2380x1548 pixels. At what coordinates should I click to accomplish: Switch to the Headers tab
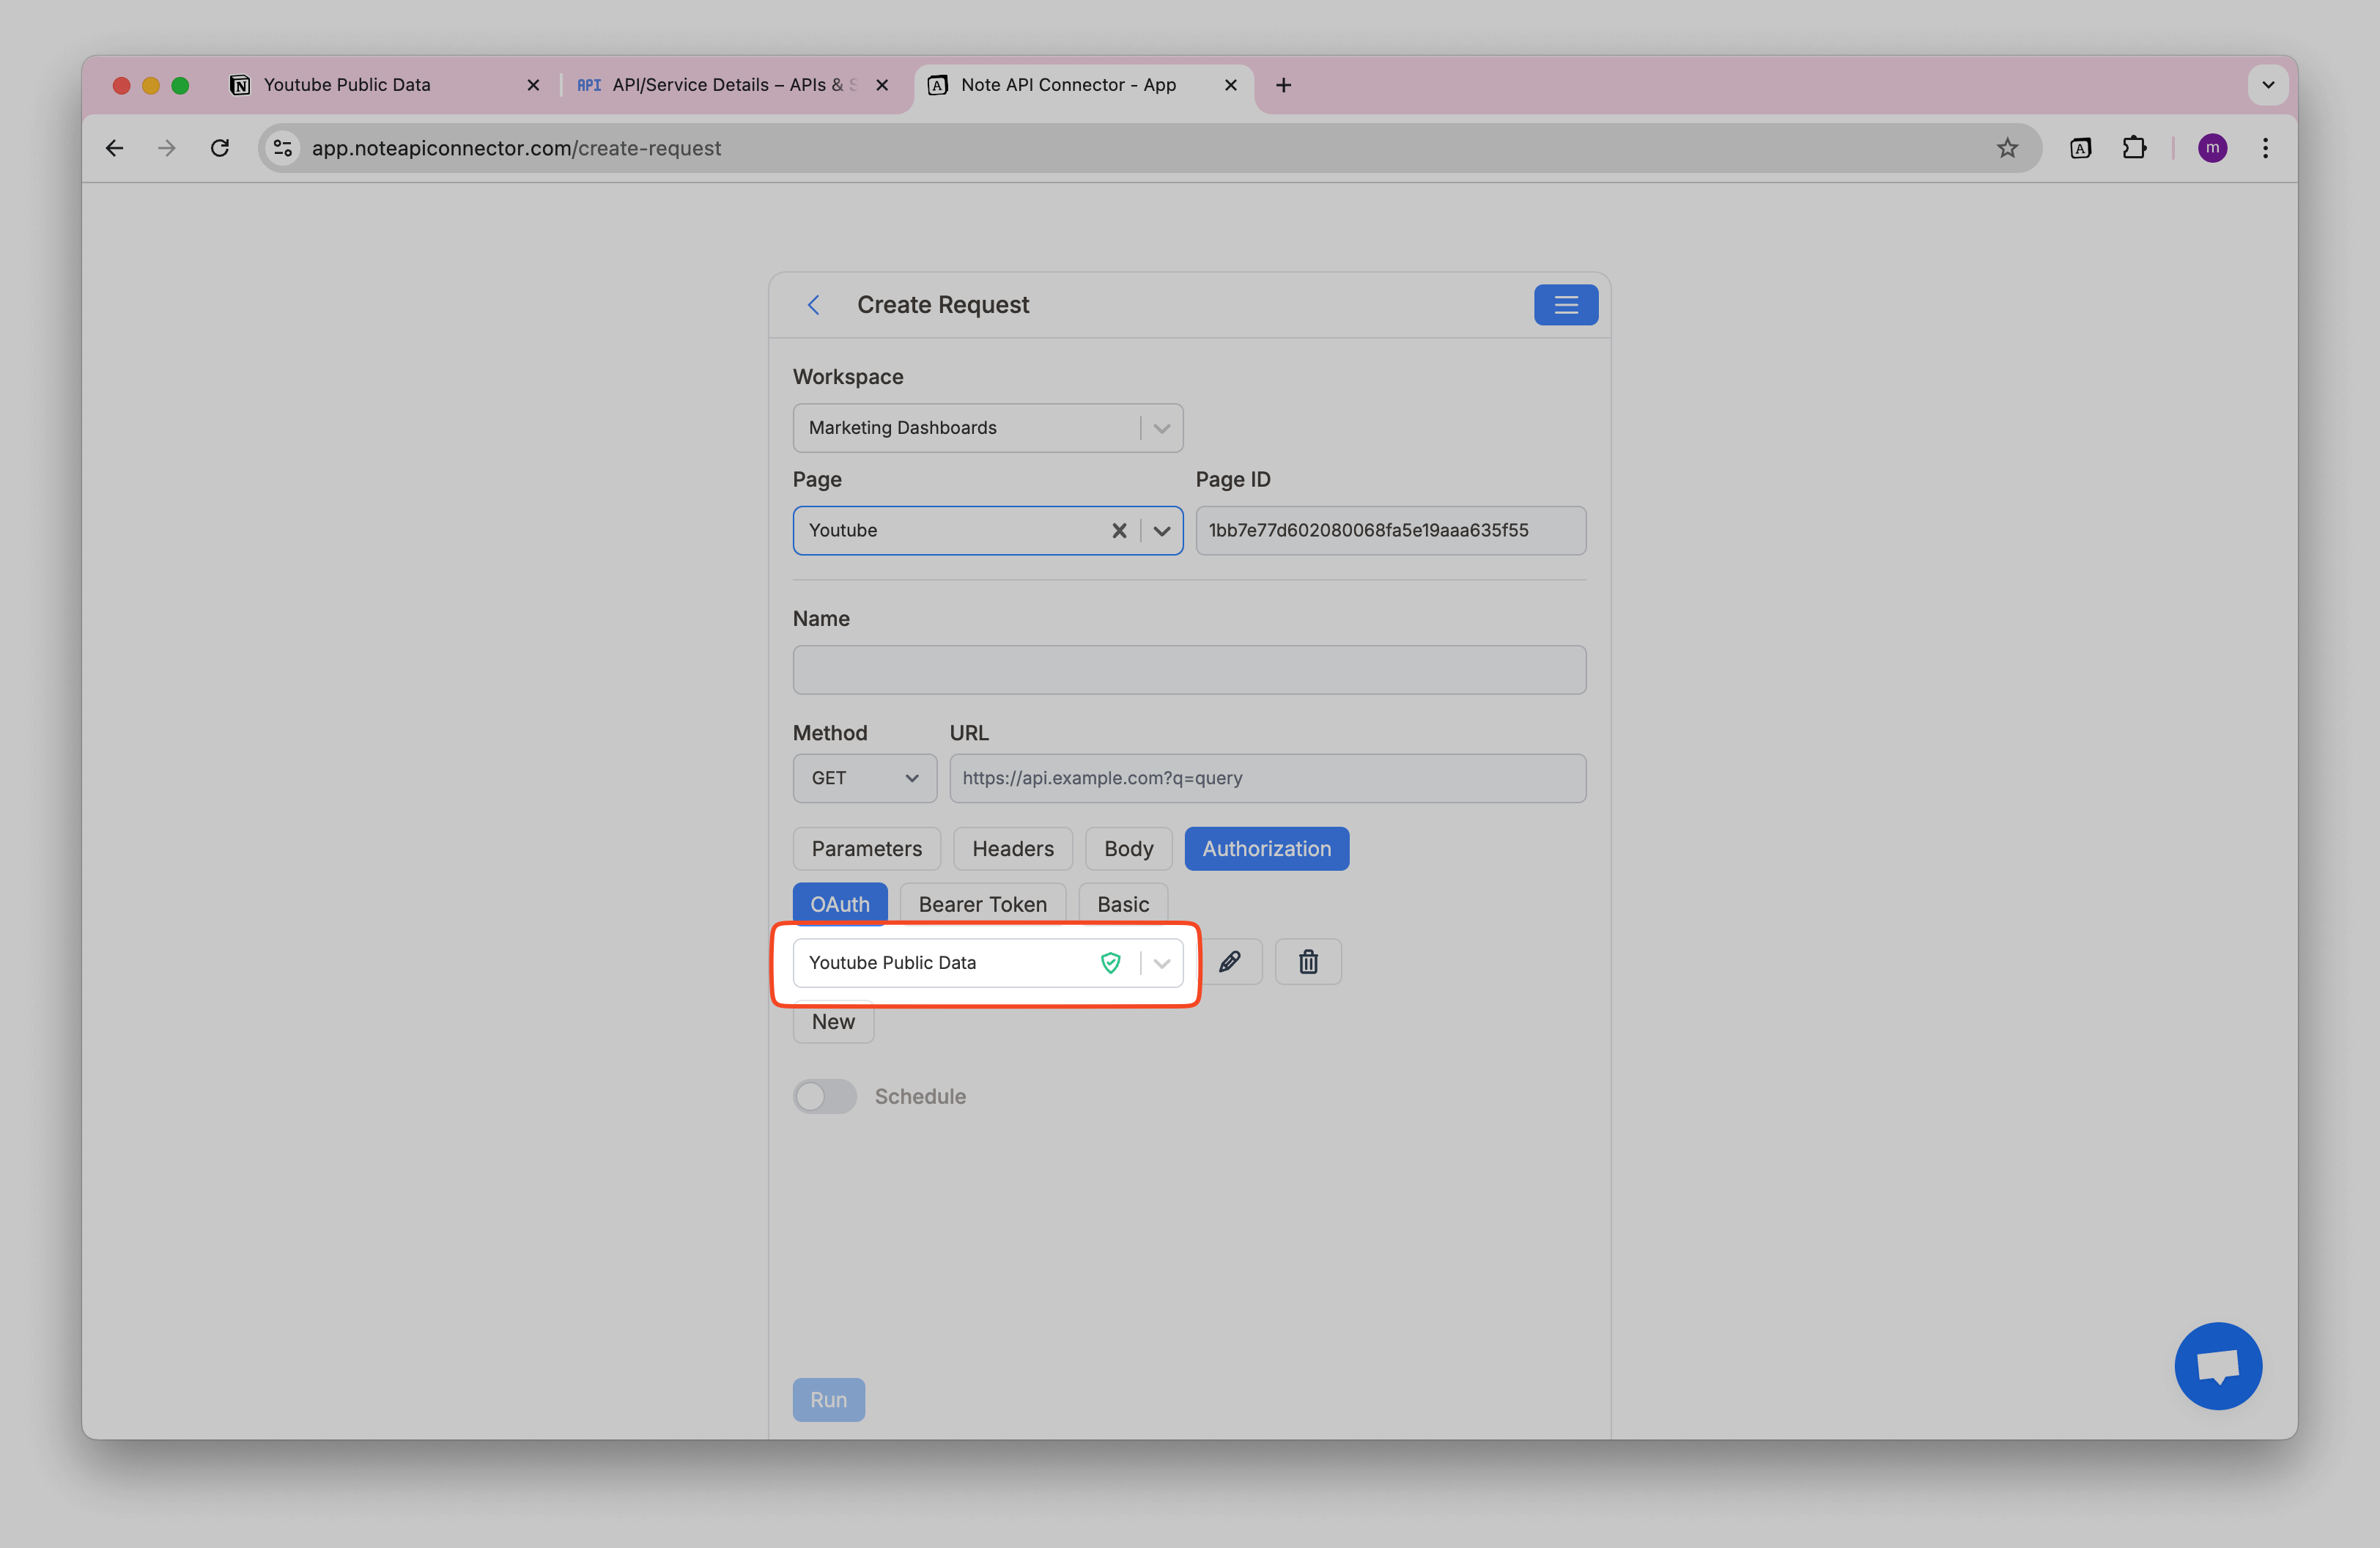tap(1012, 849)
